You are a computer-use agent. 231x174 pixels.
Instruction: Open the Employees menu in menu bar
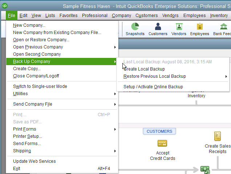point(194,16)
